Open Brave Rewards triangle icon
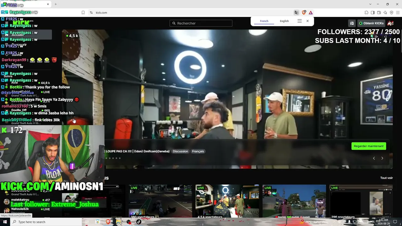This screenshot has width=402, height=226. [311, 13]
